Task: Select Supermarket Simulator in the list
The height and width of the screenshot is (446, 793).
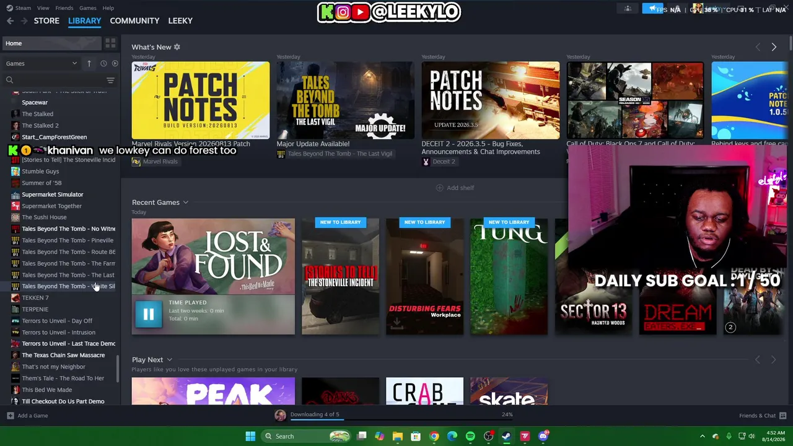Action: pos(53,195)
